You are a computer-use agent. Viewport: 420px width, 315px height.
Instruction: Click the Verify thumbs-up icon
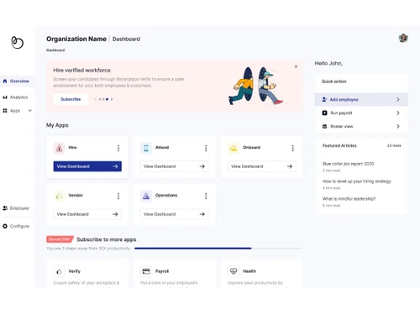[59, 271]
